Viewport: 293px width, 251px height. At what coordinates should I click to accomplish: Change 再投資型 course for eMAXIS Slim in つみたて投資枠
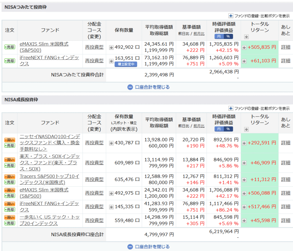(x=94, y=47)
